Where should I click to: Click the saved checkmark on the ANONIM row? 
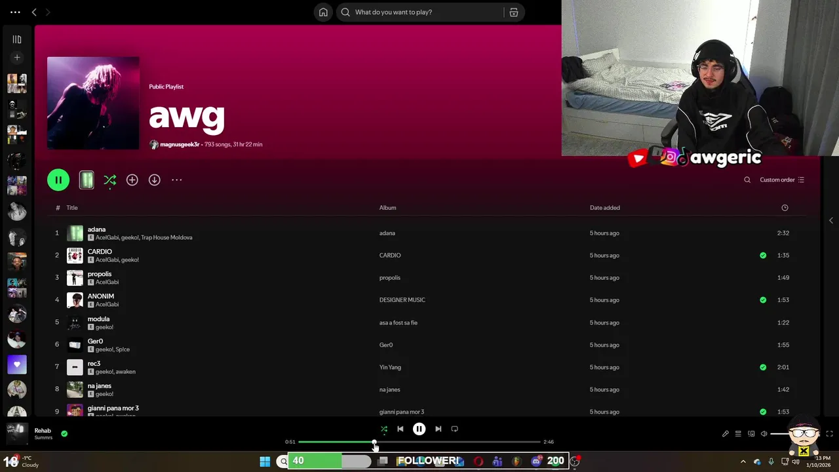coord(763,300)
